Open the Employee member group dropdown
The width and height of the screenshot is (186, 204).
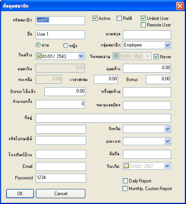[x=167, y=45]
